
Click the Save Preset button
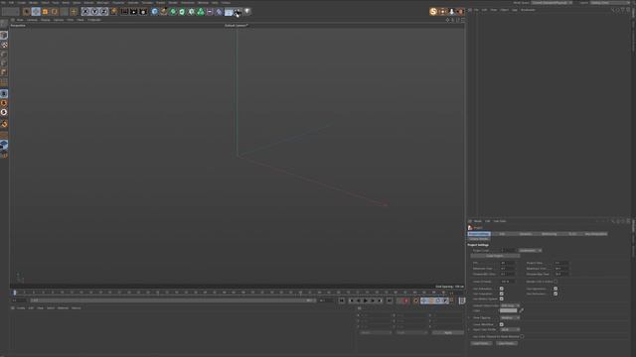coord(507,343)
